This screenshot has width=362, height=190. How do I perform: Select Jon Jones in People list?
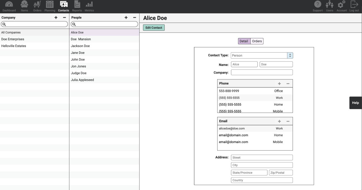[104, 66]
